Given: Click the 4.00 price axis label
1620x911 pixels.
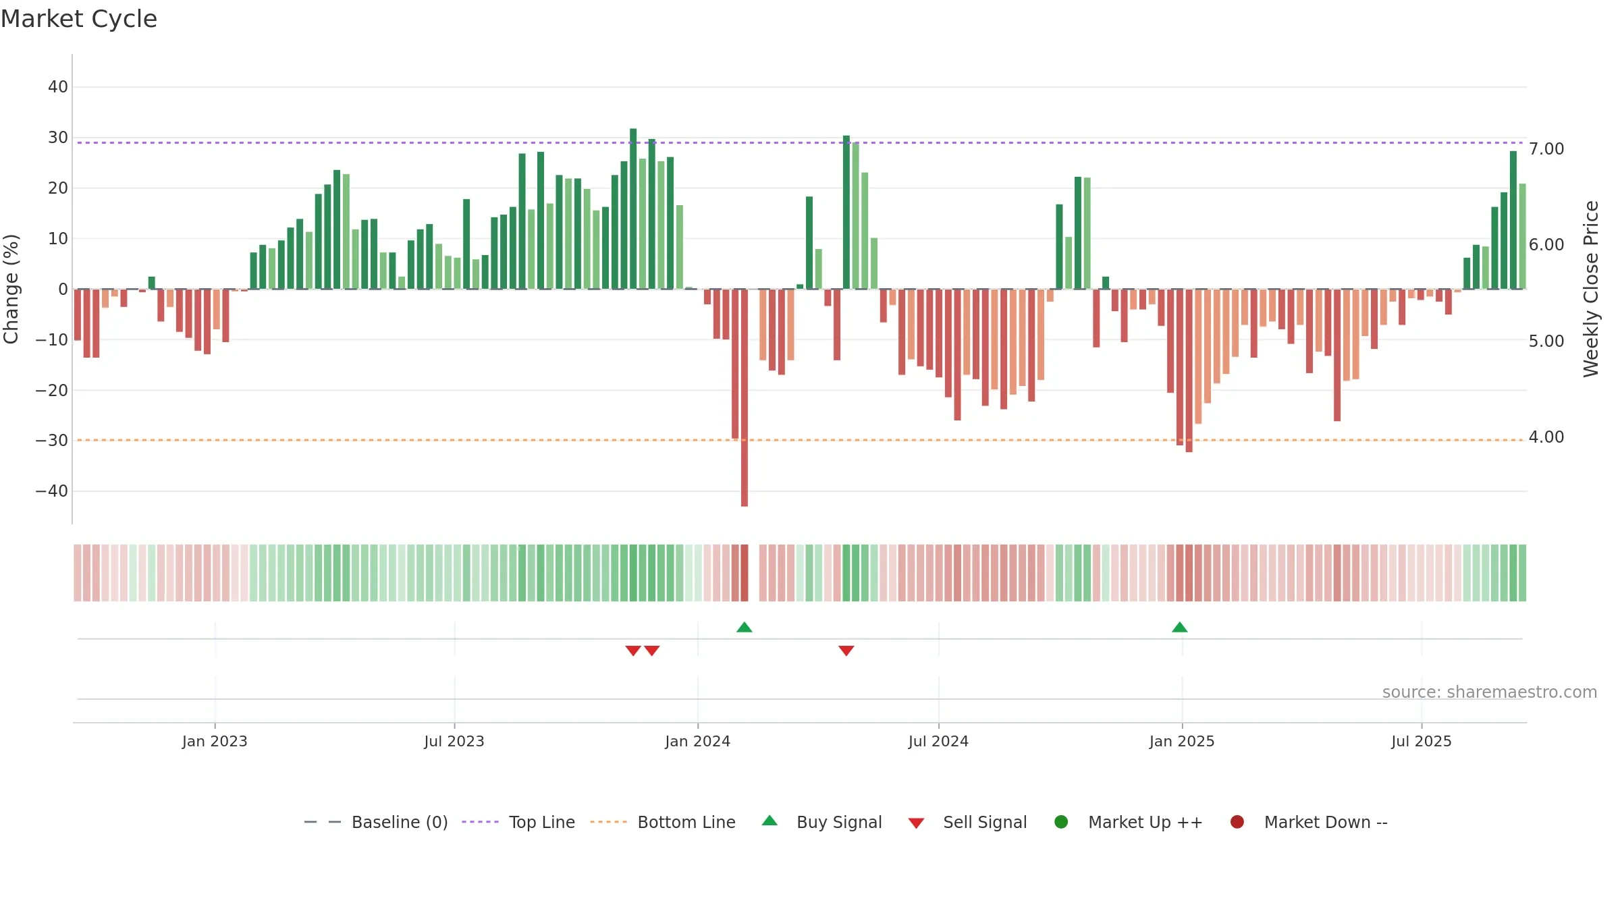Looking at the screenshot, I should (1546, 437).
